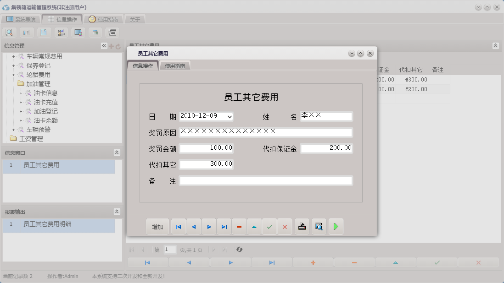Jump to the last record in the dialog
504x283 pixels.
[x=224, y=226]
